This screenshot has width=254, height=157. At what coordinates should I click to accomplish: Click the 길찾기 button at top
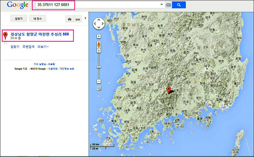click(18, 19)
